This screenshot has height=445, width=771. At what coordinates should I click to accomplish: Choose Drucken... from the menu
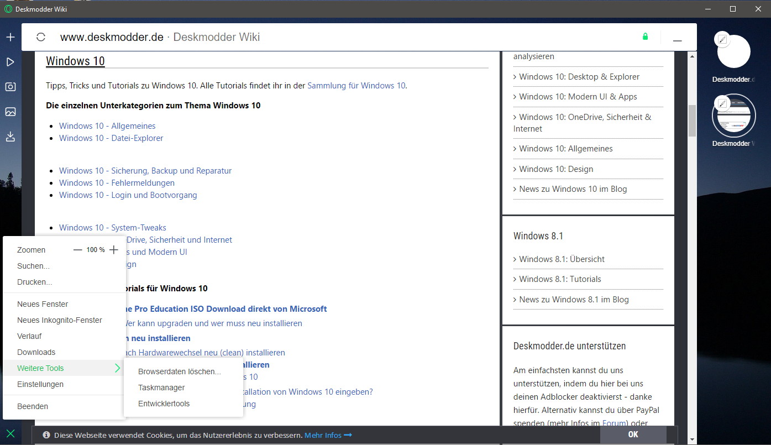tap(35, 282)
